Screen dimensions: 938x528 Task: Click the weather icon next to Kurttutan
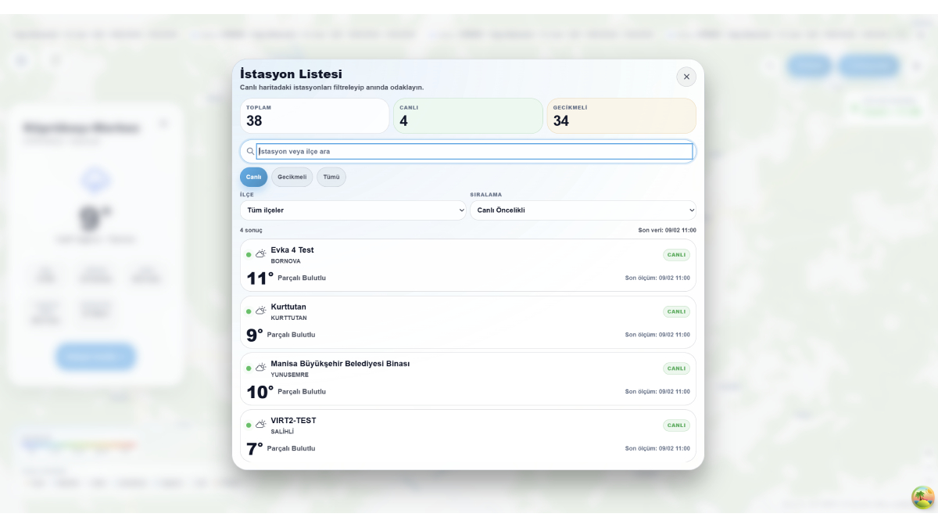(x=261, y=311)
